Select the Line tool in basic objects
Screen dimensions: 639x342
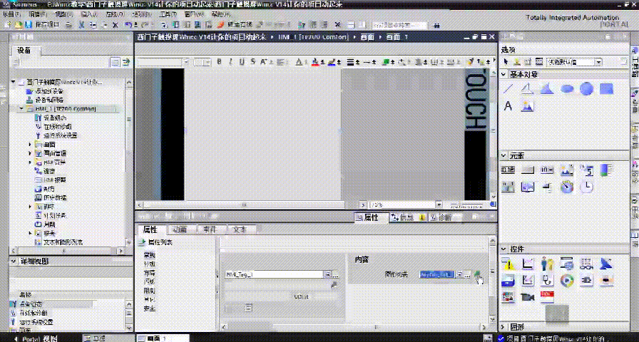click(x=508, y=88)
